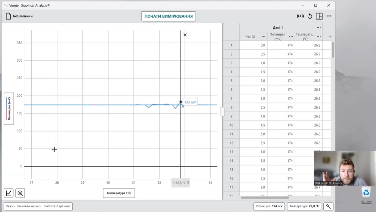Click the restore data refresh icon
376x212 pixels.
pos(310,16)
